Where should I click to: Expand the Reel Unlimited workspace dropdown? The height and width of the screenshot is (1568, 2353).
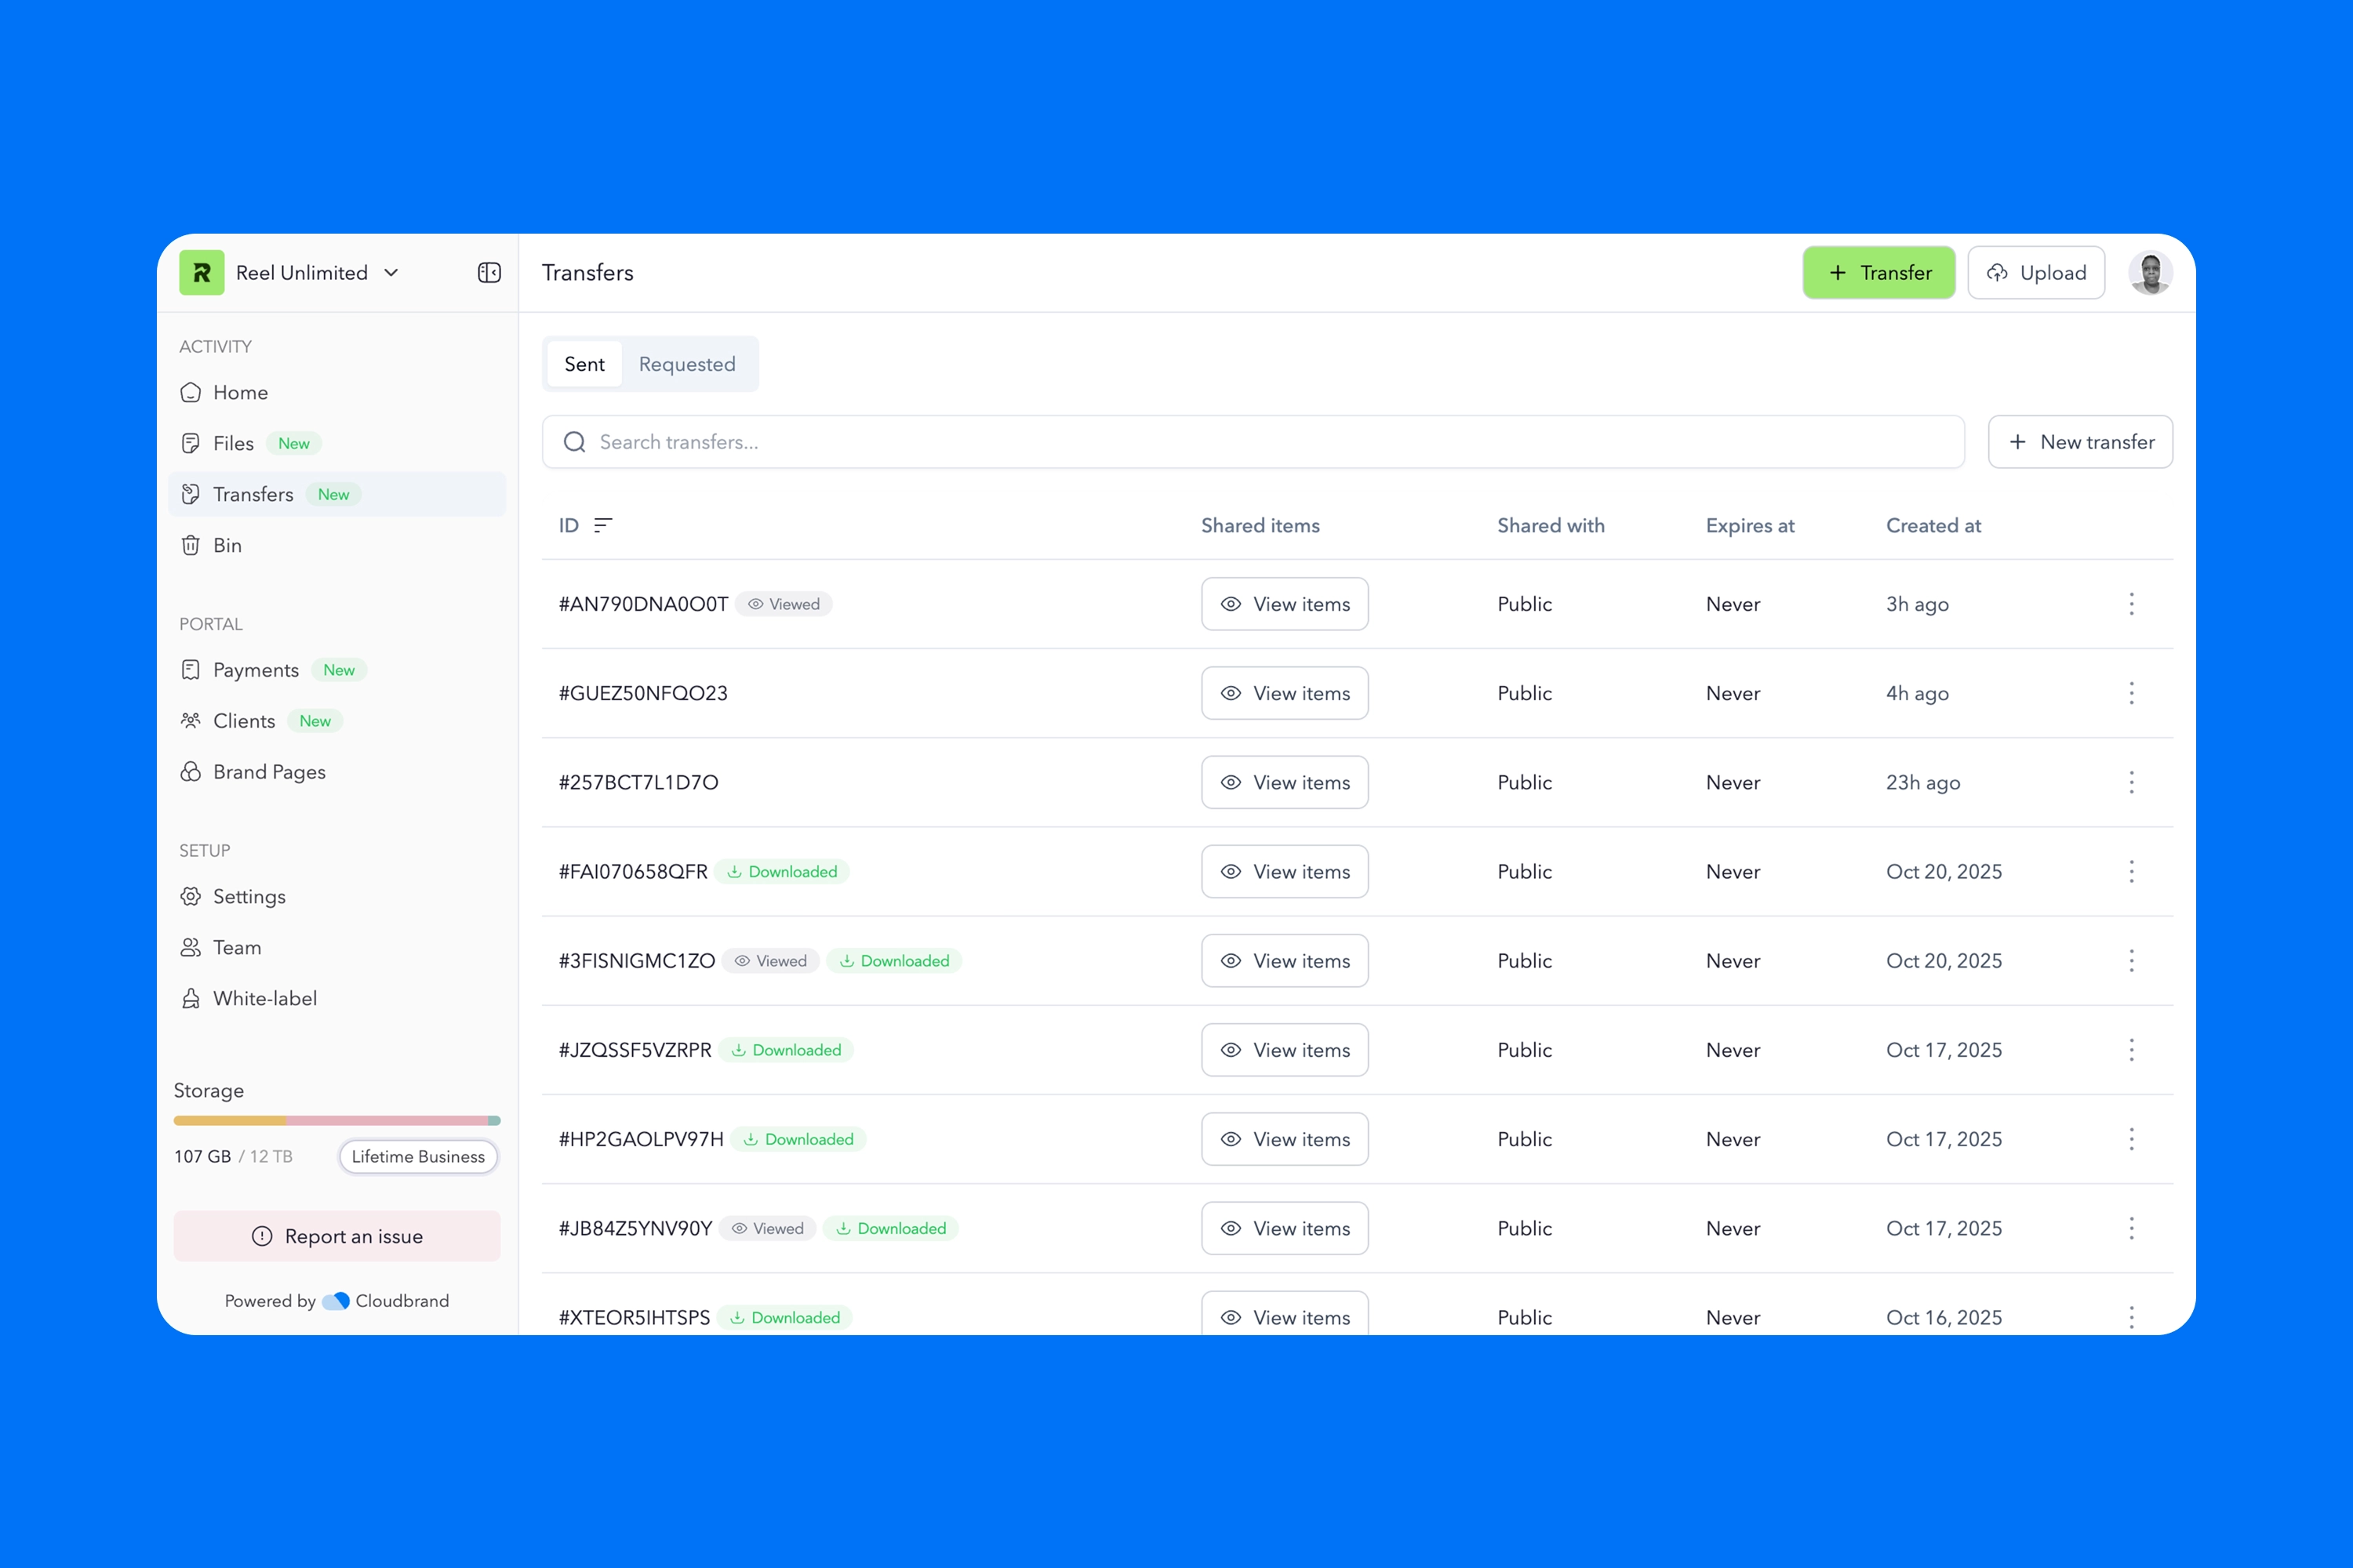[x=391, y=273]
